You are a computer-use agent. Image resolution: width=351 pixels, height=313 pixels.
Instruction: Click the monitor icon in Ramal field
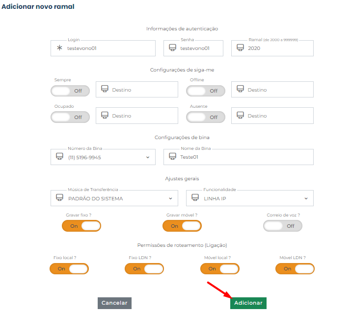point(240,48)
